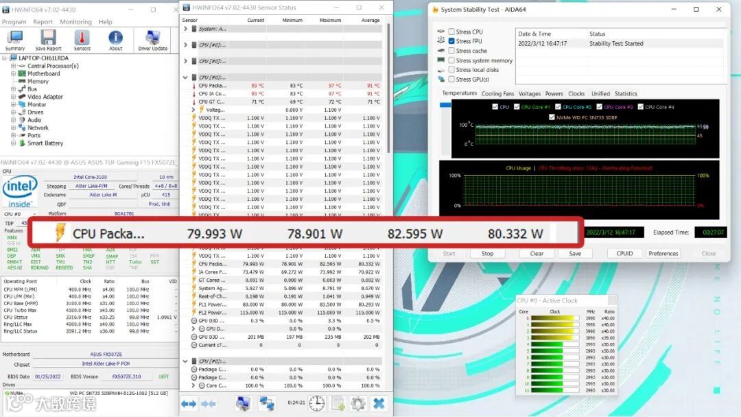Click the Clear button in AIDA64
The width and height of the screenshot is (741, 417).
(x=537, y=254)
